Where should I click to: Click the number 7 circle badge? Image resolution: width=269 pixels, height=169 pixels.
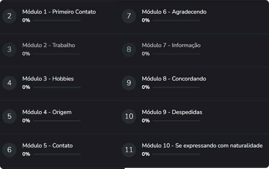(x=129, y=16)
